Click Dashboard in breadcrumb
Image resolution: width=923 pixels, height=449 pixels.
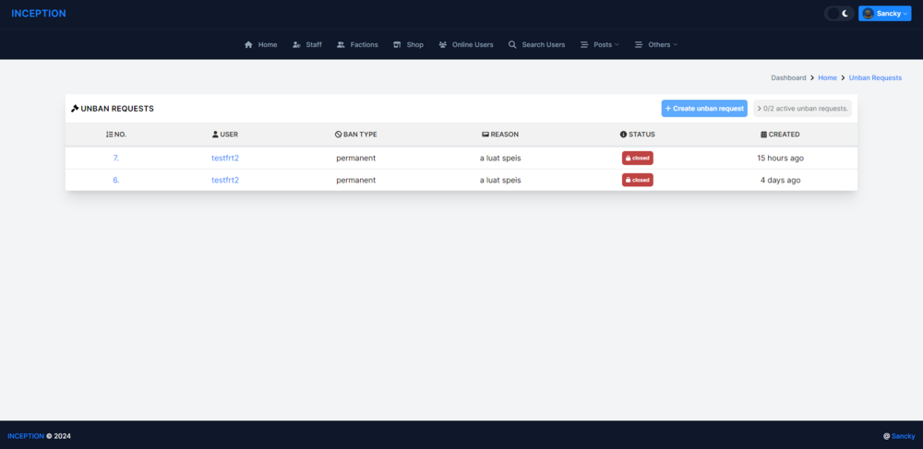[x=789, y=77]
